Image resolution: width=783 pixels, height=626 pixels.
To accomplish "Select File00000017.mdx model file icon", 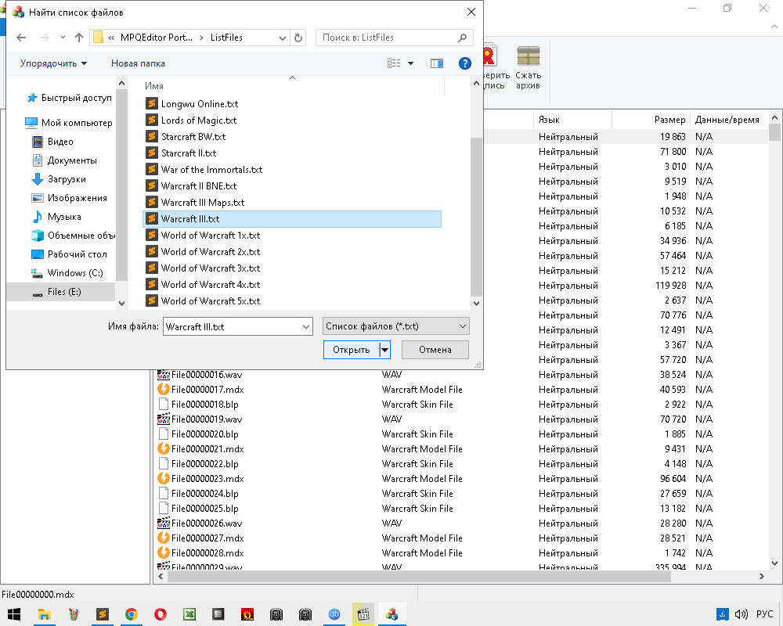I will (x=164, y=390).
